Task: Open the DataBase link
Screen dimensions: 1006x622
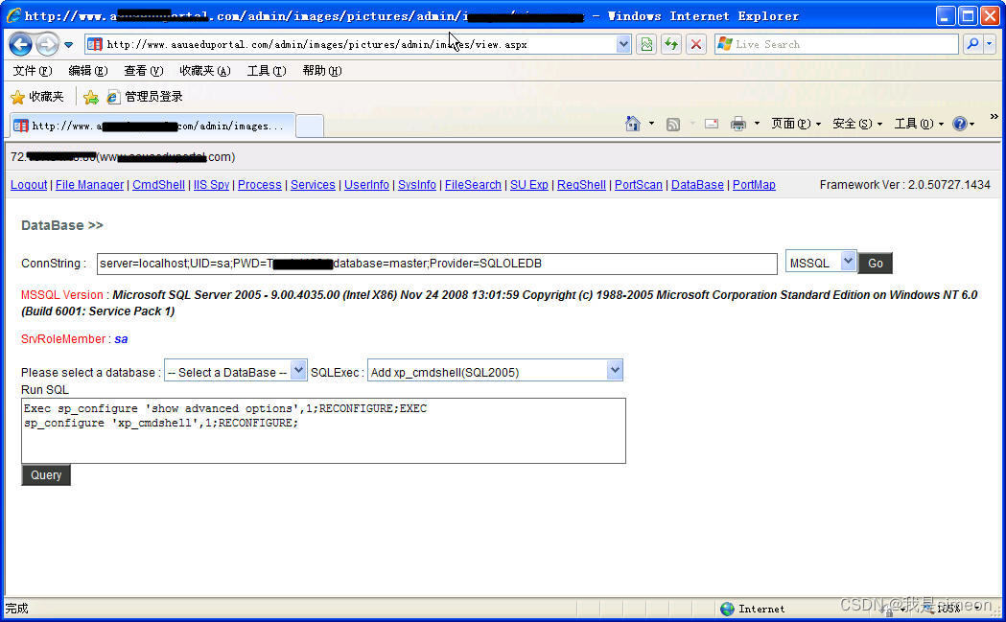Action: (x=697, y=185)
